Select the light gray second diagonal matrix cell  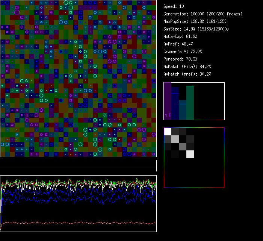coord(175,139)
